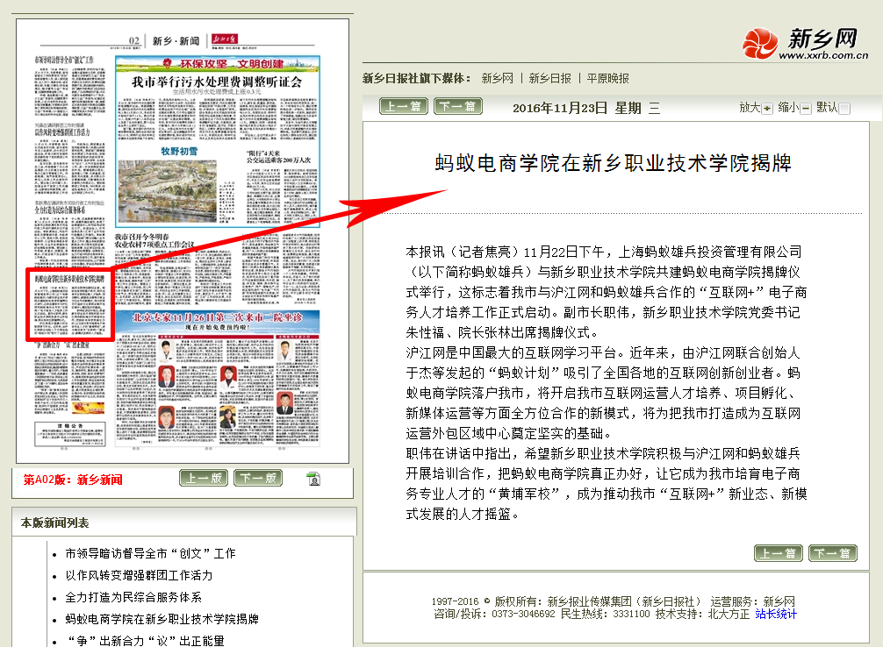Click bottom 下一篇 button below the article
The width and height of the screenshot is (883, 647).
(832, 553)
